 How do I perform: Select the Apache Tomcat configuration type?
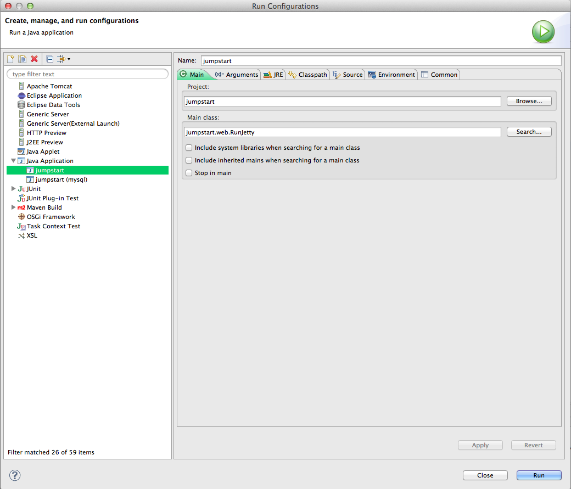point(49,86)
